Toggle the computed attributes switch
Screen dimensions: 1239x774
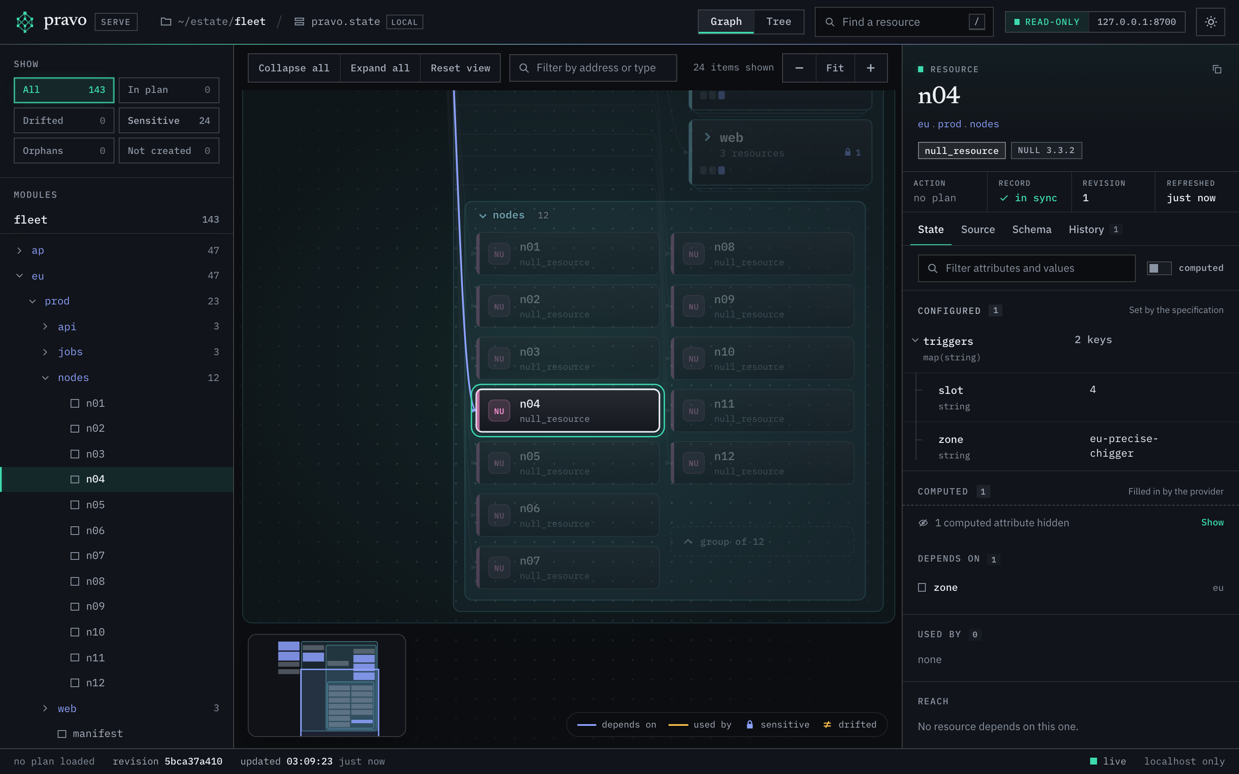1159,268
